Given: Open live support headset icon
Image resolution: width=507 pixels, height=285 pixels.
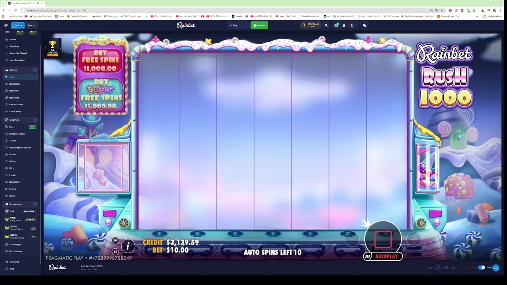Looking at the screenshot, I should pyautogui.click(x=496, y=268).
